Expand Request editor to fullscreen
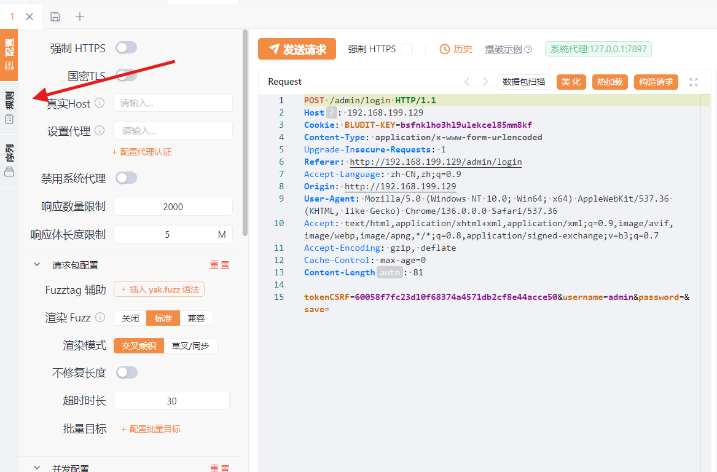717x472 pixels. (693, 82)
